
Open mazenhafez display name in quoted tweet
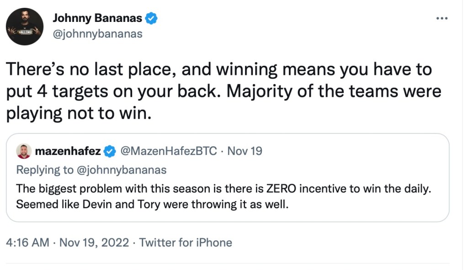pyautogui.click(x=67, y=151)
